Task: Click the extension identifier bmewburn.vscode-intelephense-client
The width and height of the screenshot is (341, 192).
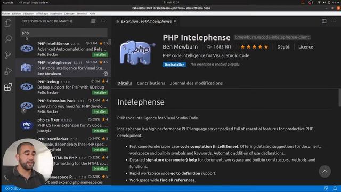Action: tap(272, 37)
